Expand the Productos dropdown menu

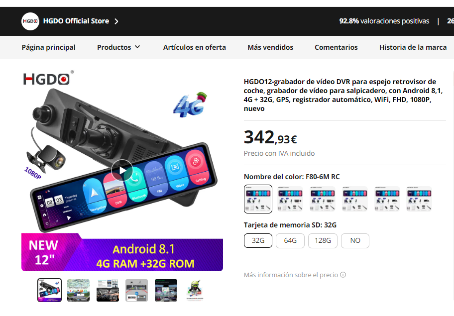click(118, 47)
